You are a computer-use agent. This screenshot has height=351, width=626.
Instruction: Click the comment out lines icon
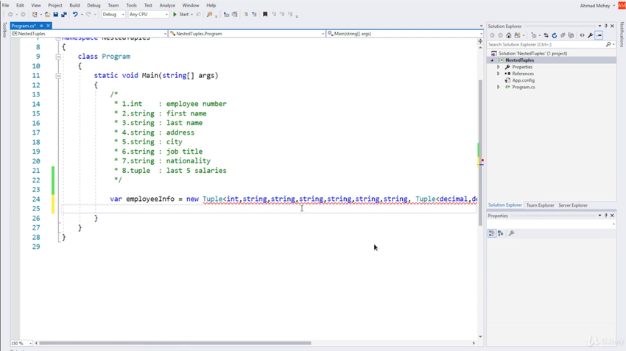click(246, 15)
